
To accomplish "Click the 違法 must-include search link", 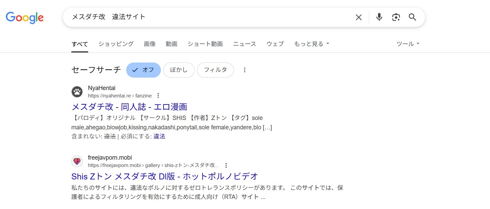I will click(159, 136).
